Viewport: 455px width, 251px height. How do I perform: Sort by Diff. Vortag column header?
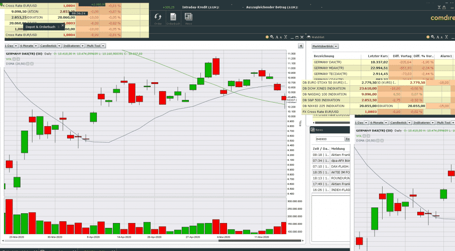(402, 56)
